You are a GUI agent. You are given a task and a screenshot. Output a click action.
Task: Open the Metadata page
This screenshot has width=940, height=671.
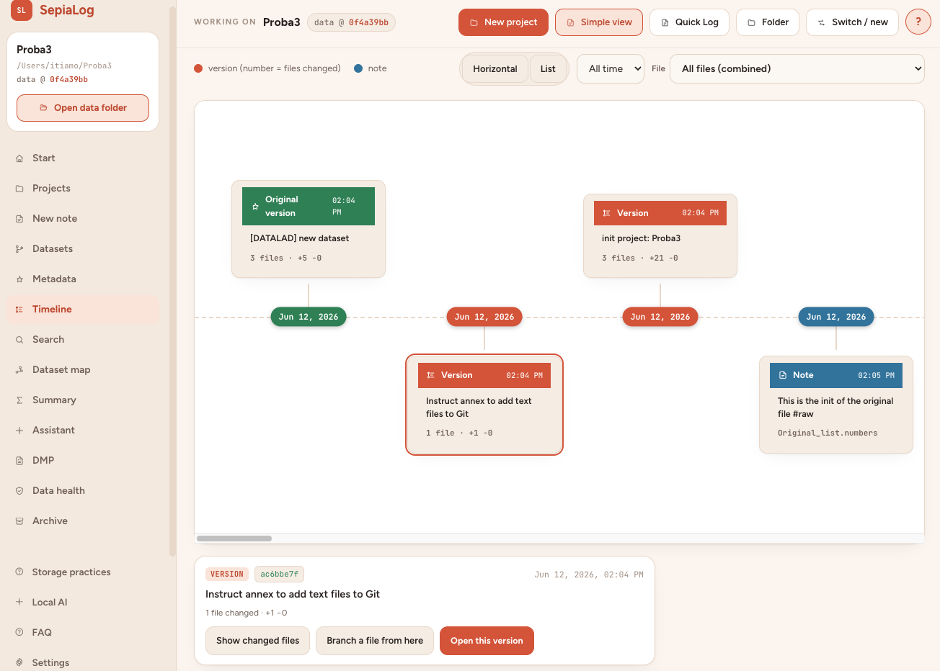83,279
